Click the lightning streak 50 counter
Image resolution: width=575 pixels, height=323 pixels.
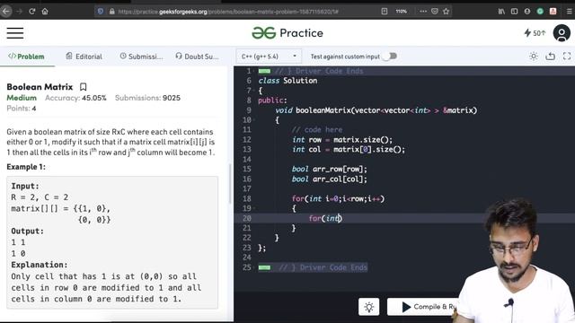pos(535,33)
